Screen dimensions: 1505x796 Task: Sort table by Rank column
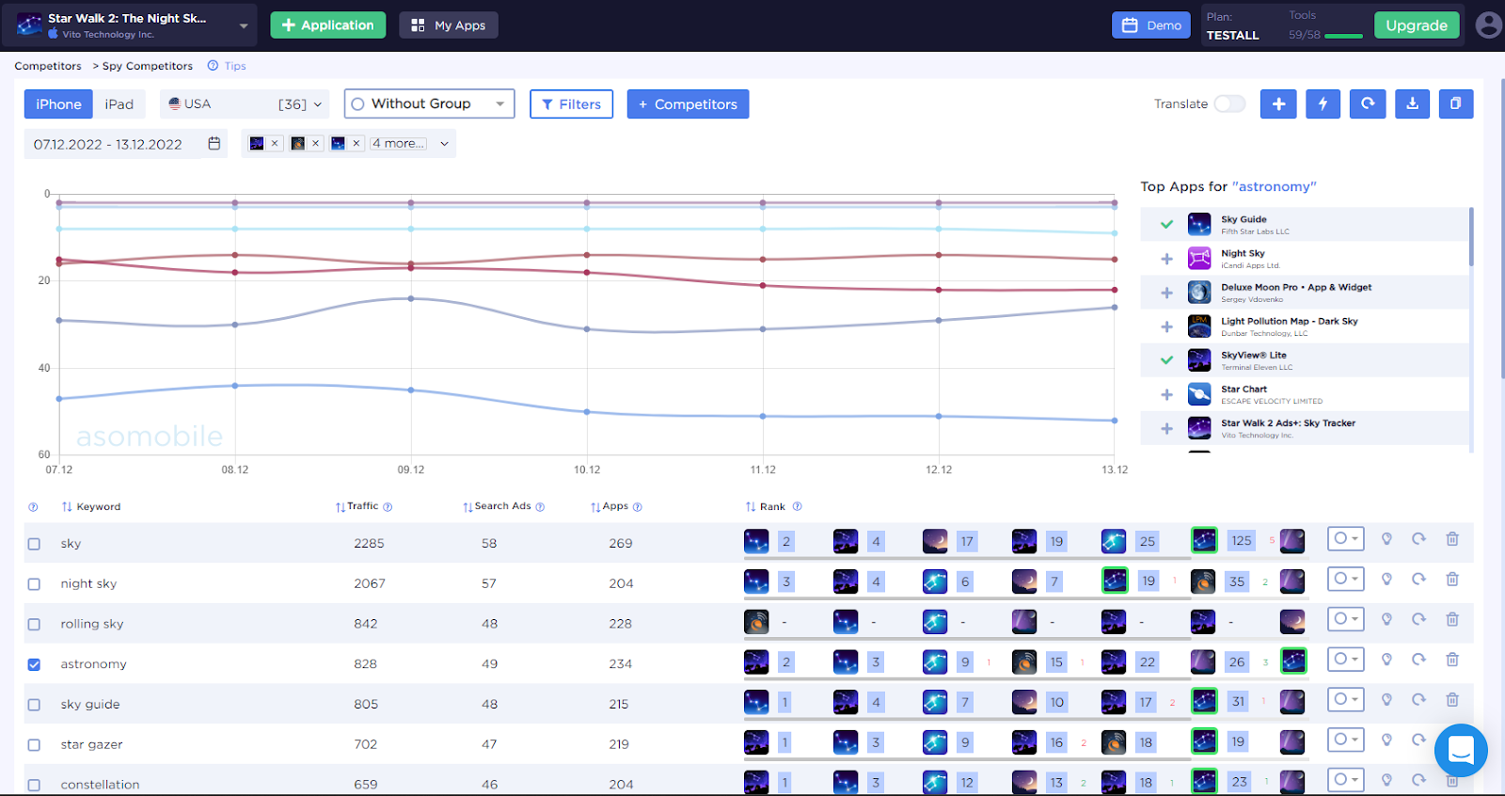pyautogui.click(x=765, y=507)
